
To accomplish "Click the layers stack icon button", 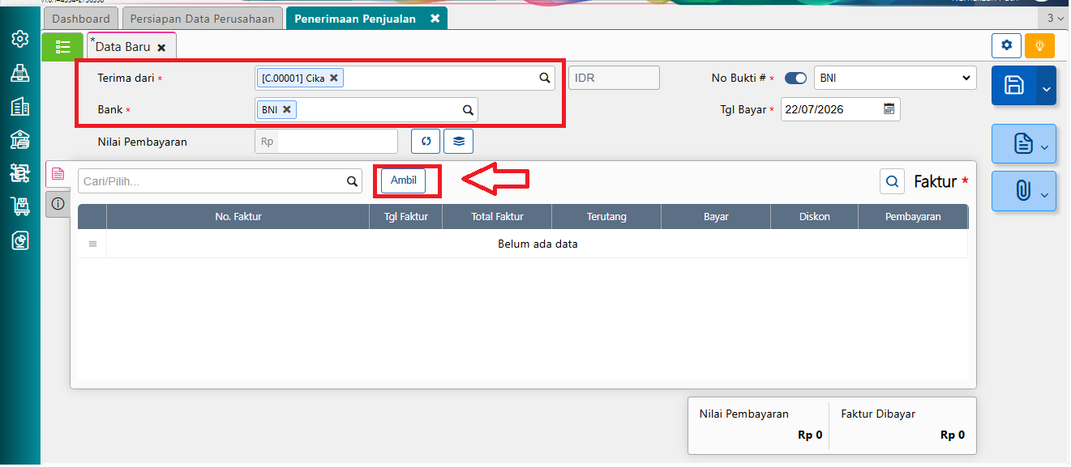I will [x=459, y=141].
